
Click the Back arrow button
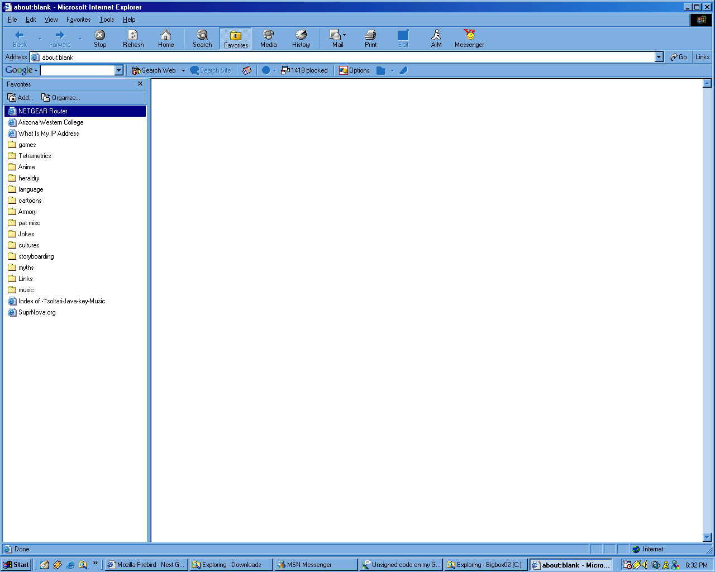[x=20, y=39]
